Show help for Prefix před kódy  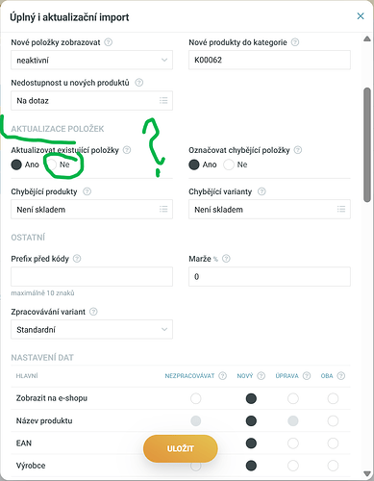pyautogui.click(x=77, y=259)
